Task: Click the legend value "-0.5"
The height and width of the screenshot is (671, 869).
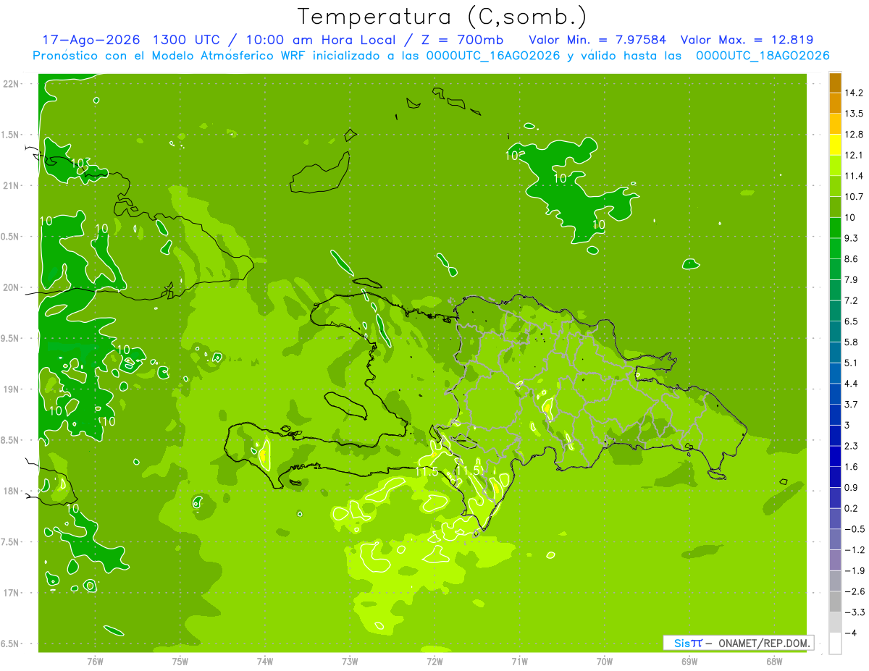Action: tap(855, 529)
